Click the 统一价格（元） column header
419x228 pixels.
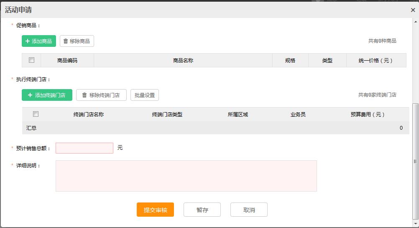[x=376, y=60]
